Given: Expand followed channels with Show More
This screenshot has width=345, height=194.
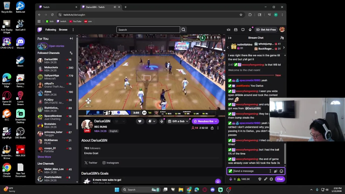Looking at the screenshot, I should (44, 157).
